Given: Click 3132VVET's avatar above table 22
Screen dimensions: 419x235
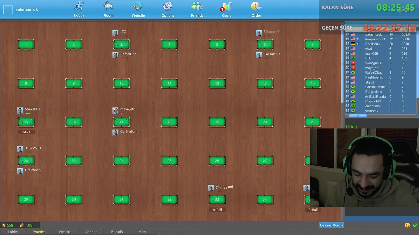Looking at the screenshot, I should (20, 149).
